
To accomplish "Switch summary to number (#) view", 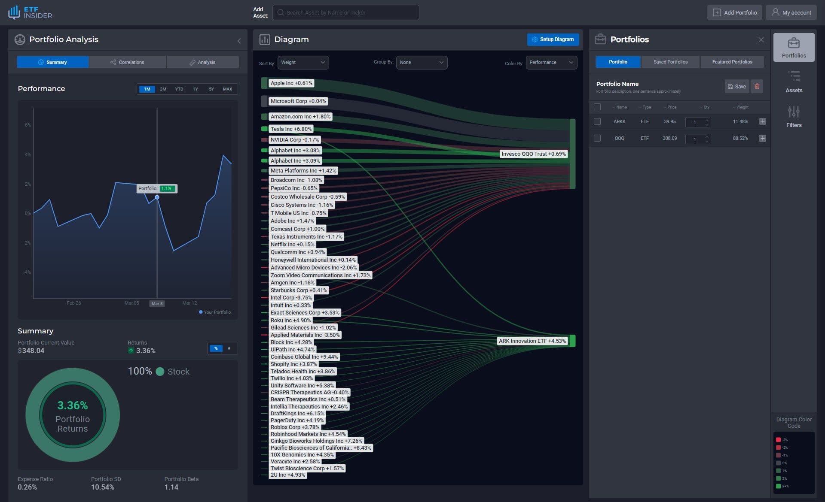I will (229, 348).
